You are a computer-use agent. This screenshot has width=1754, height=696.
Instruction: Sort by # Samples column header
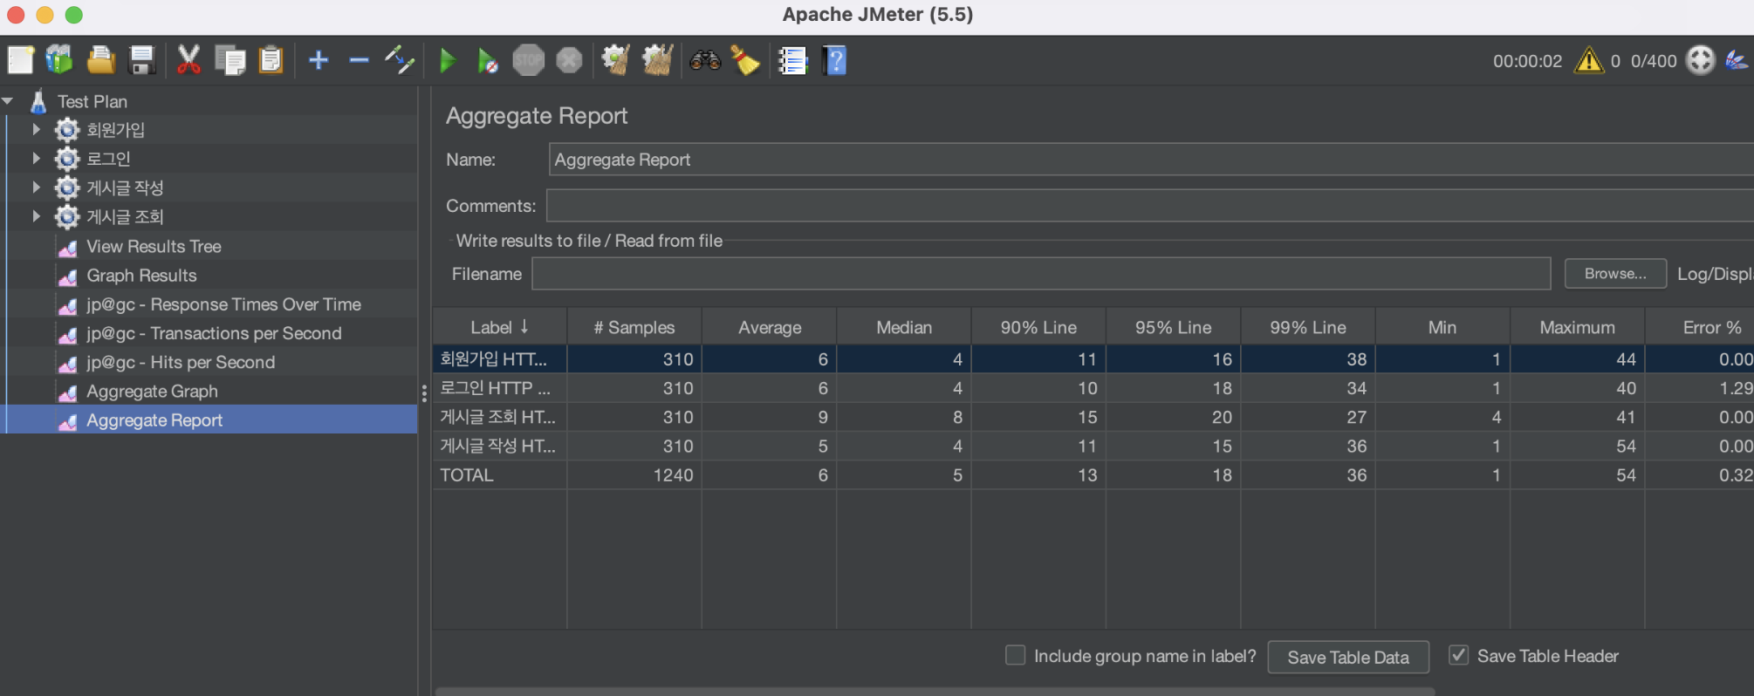pyautogui.click(x=634, y=327)
